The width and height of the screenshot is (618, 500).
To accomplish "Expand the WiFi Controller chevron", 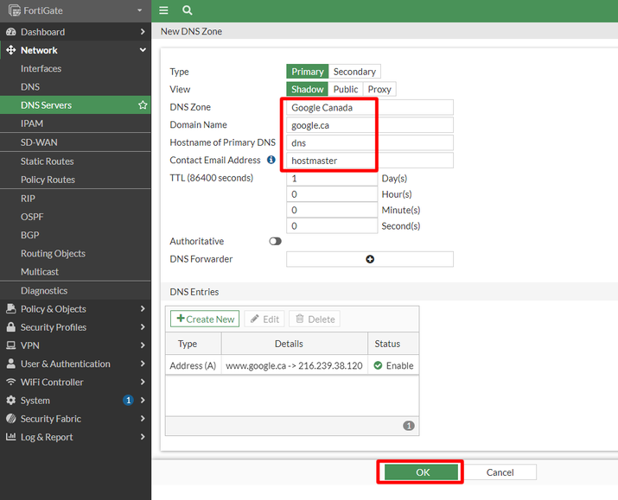I will (143, 382).
